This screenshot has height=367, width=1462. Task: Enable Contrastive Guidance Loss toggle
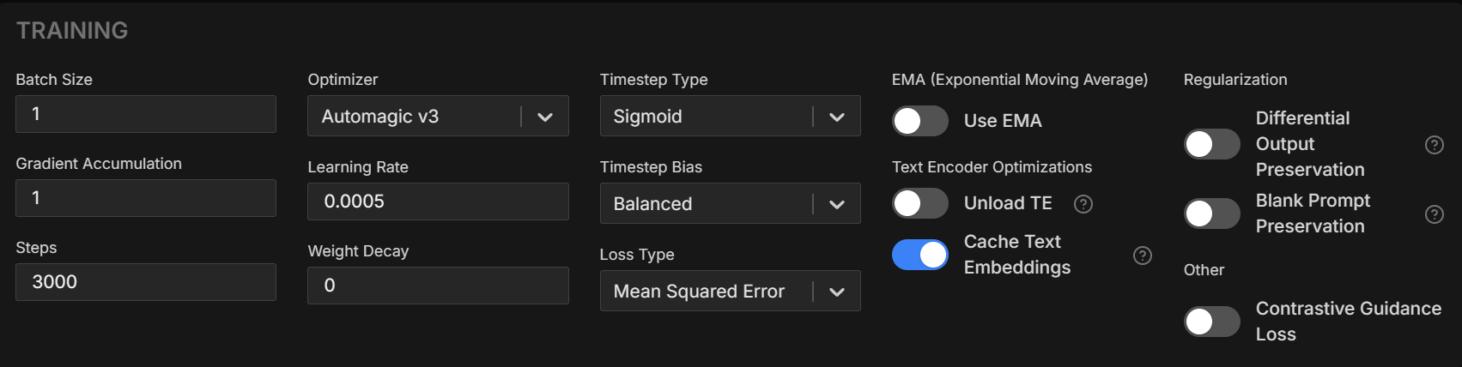(x=1212, y=322)
